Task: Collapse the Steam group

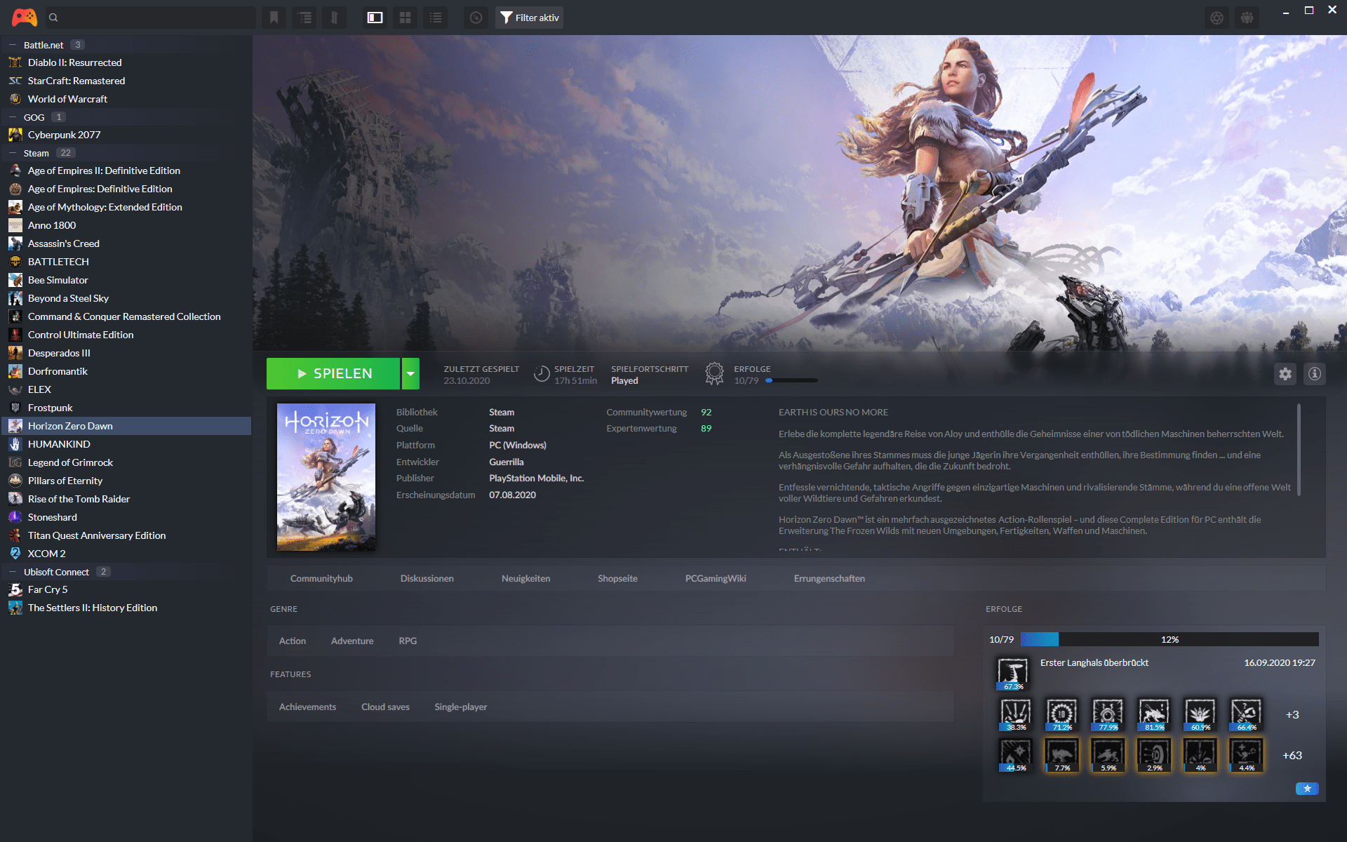Action: pos(13,153)
